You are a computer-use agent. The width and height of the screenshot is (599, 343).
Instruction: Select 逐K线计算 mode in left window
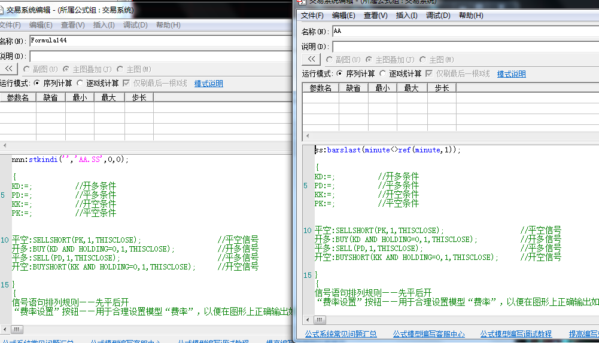[x=80, y=83]
